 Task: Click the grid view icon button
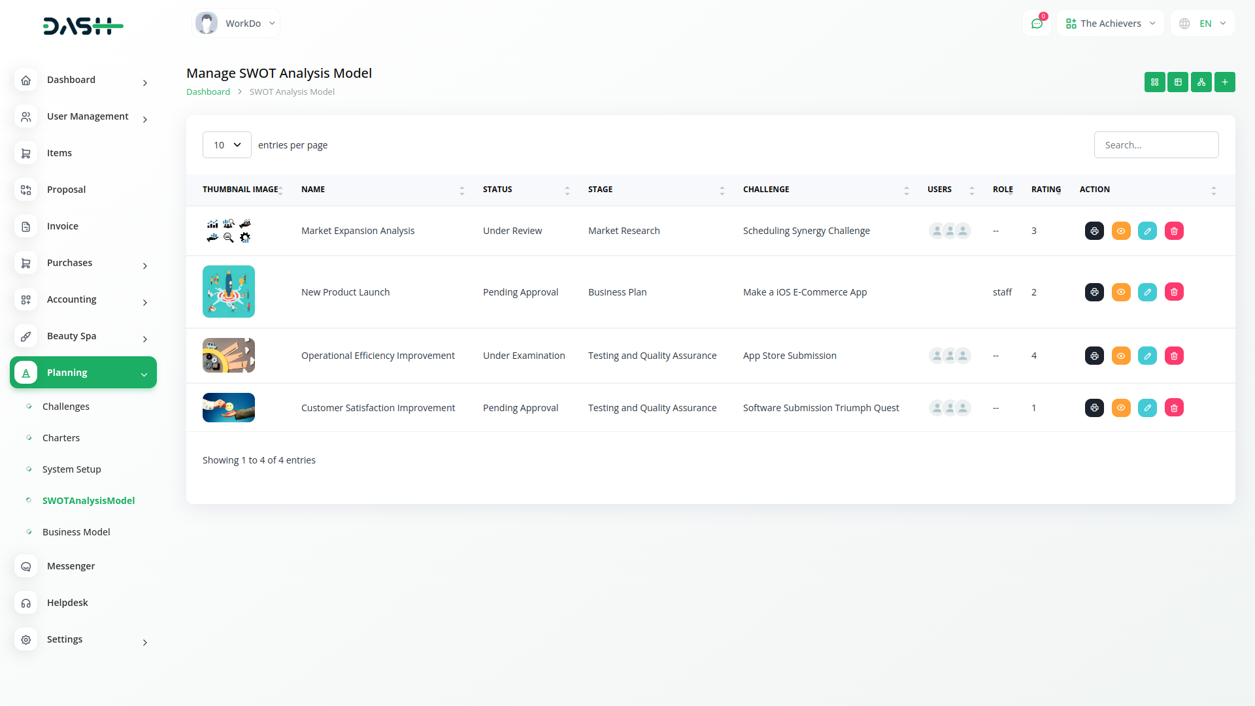[1154, 82]
